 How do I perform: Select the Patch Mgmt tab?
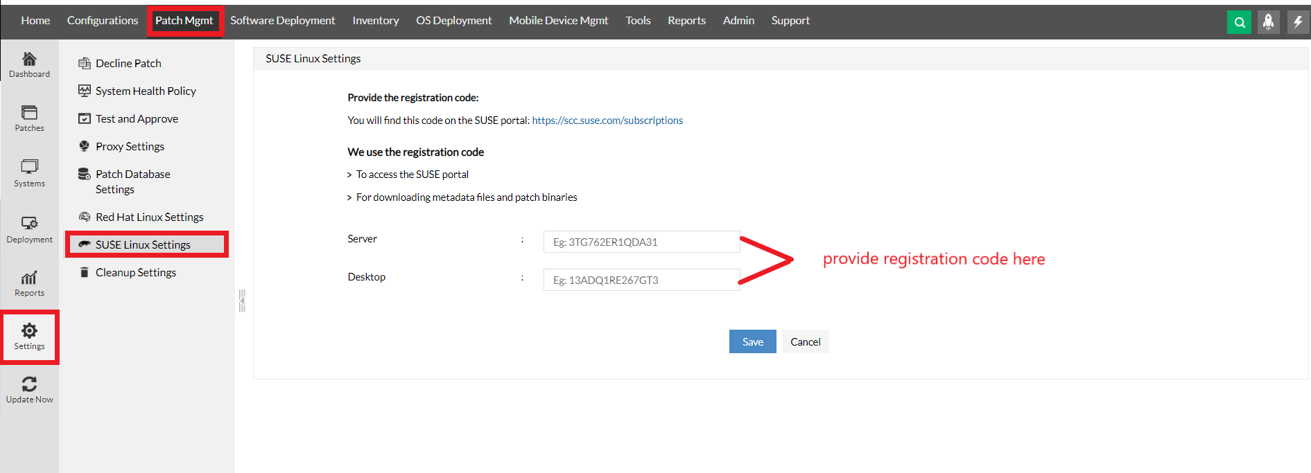tap(184, 21)
